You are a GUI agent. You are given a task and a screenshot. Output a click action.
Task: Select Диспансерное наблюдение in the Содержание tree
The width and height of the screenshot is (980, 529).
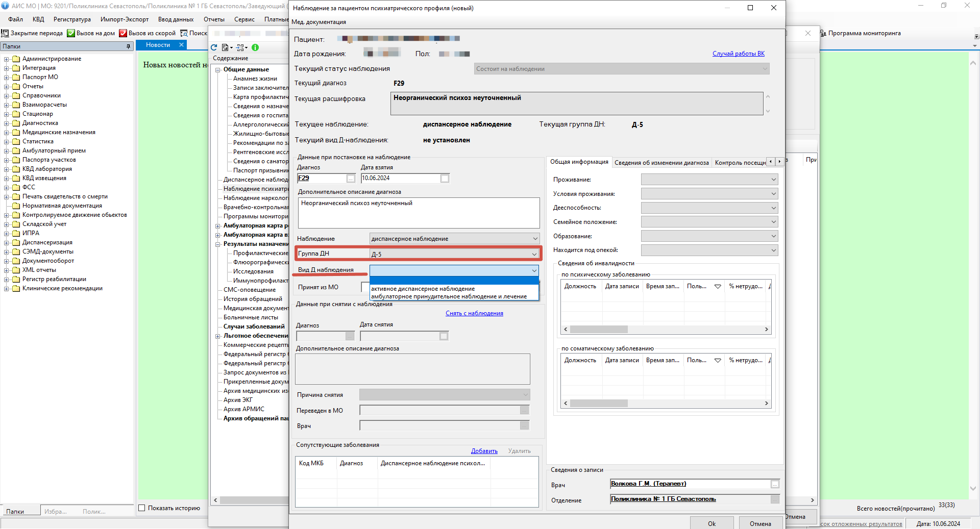(256, 180)
